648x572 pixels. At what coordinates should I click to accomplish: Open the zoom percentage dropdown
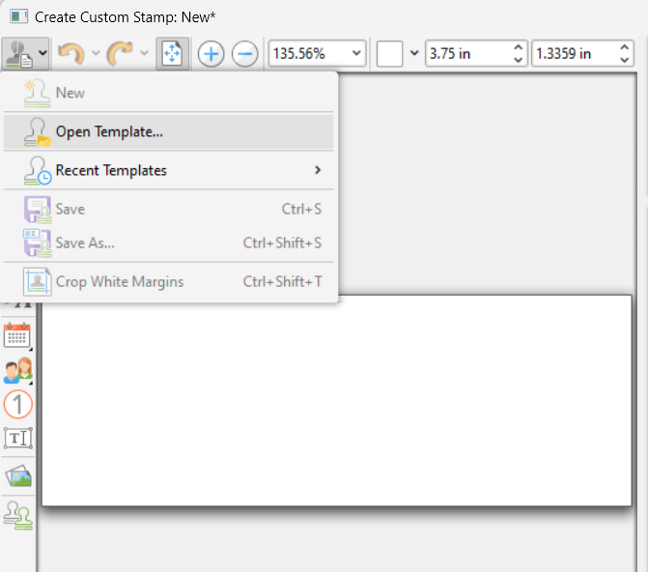tap(357, 53)
